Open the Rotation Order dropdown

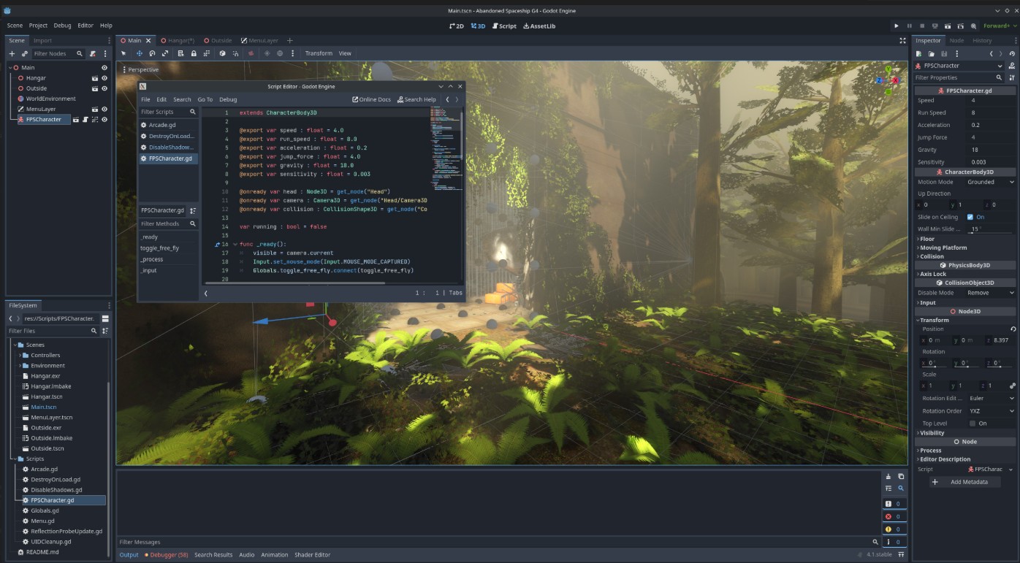(990, 411)
